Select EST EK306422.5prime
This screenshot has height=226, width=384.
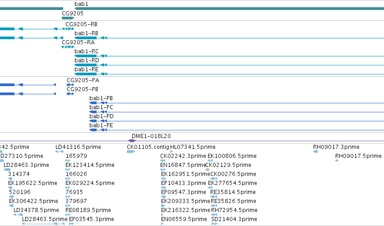[33, 201]
